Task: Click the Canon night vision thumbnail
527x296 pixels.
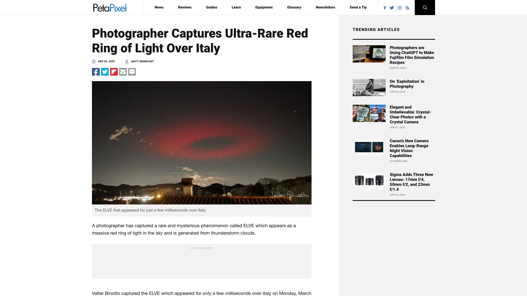Action: click(369, 147)
